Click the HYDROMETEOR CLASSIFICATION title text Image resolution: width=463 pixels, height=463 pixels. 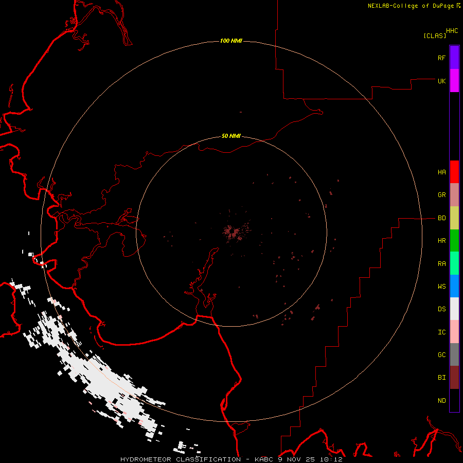(x=181, y=459)
